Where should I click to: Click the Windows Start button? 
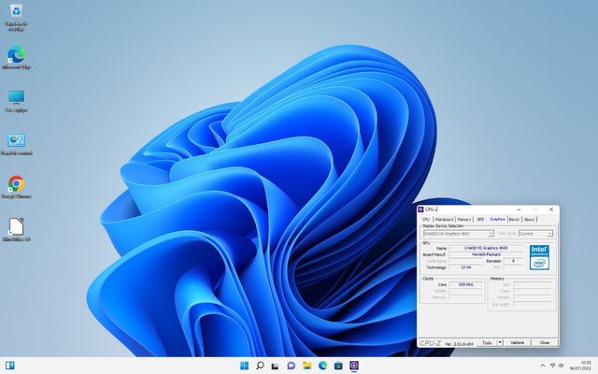[x=244, y=365]
